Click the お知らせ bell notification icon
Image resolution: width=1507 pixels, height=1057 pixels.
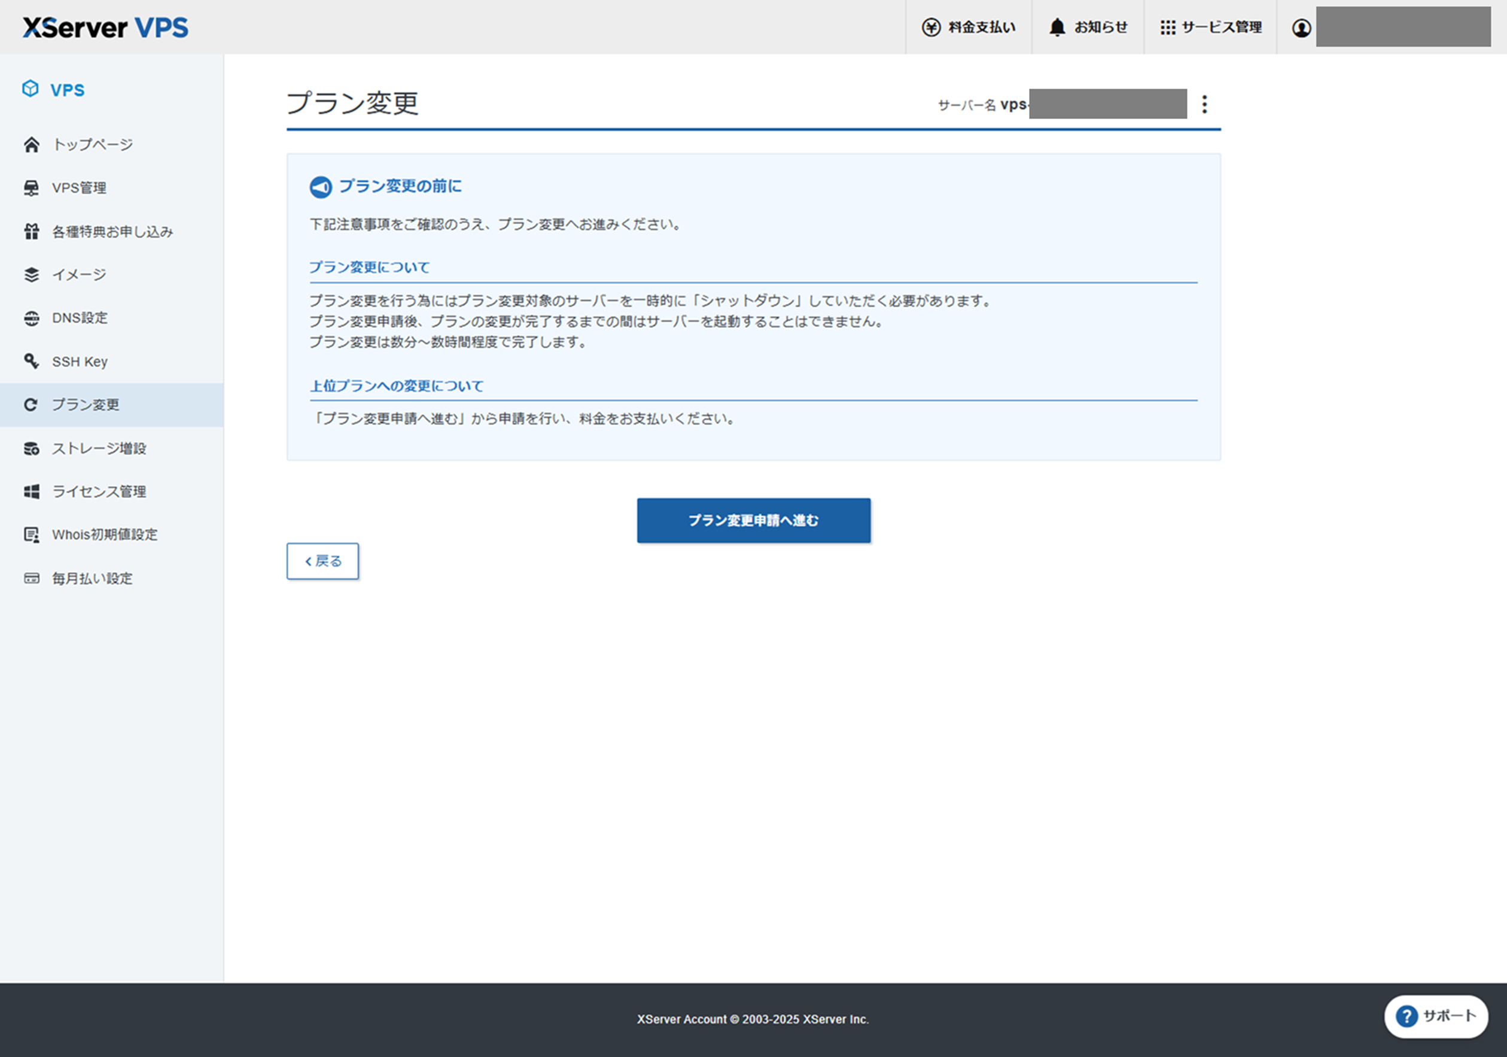tap(1057, 28)
